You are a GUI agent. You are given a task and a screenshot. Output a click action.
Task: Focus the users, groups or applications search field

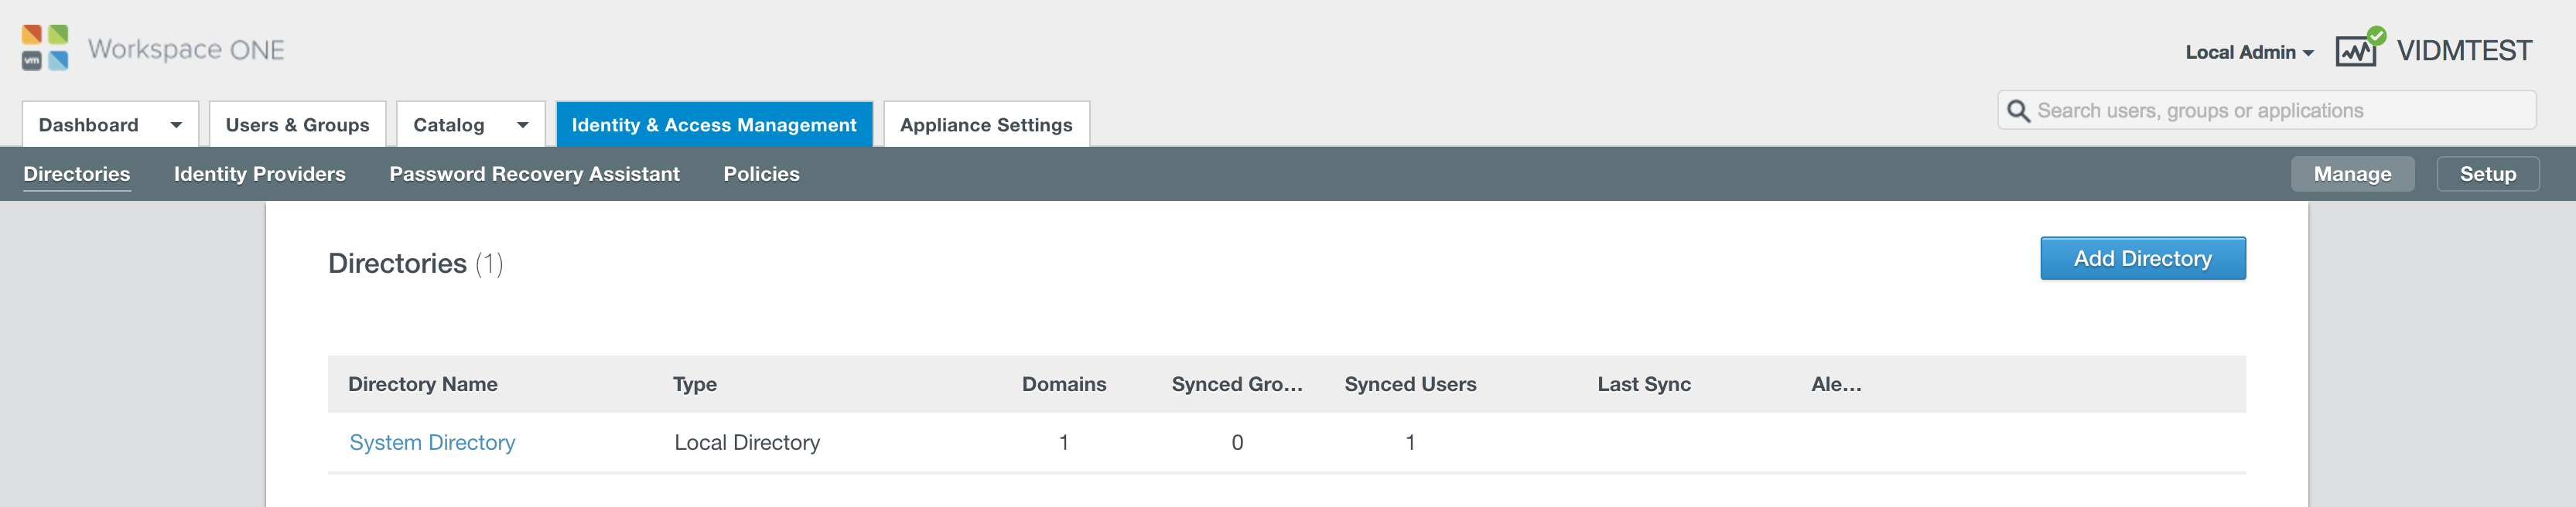[2280, 111]
